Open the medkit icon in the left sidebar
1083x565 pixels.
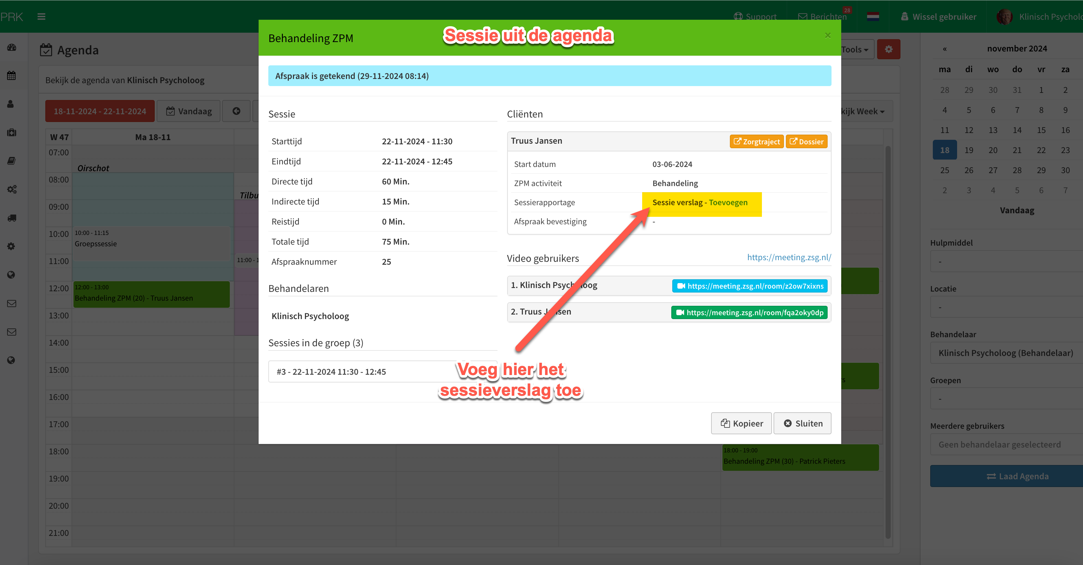click(x=12, y=132)
